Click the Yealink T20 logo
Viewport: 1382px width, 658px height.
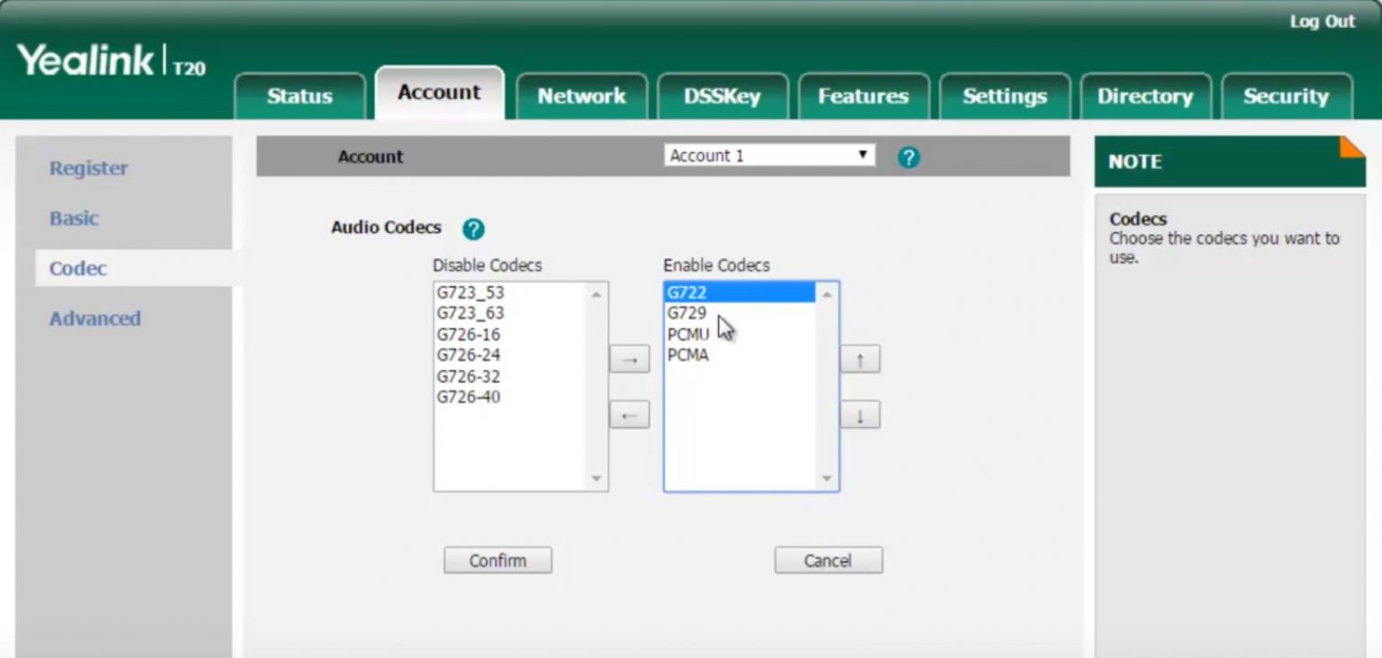112,61
